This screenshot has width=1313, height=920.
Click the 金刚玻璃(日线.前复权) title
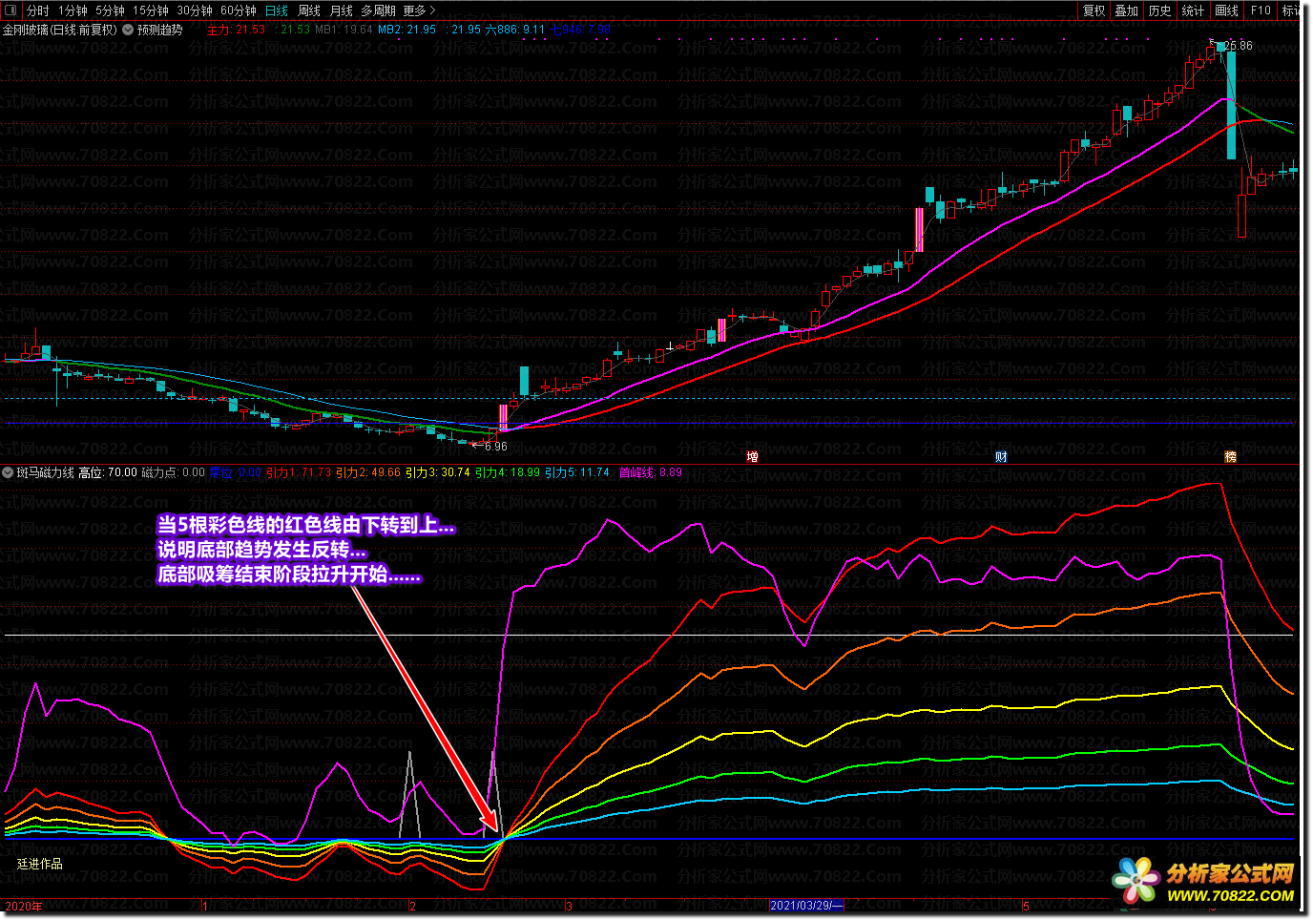(59, 30)
